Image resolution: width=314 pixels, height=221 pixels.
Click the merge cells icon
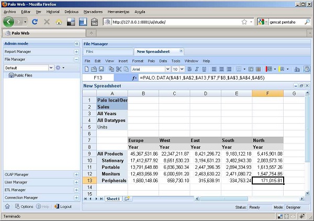[x=251, y=69]
